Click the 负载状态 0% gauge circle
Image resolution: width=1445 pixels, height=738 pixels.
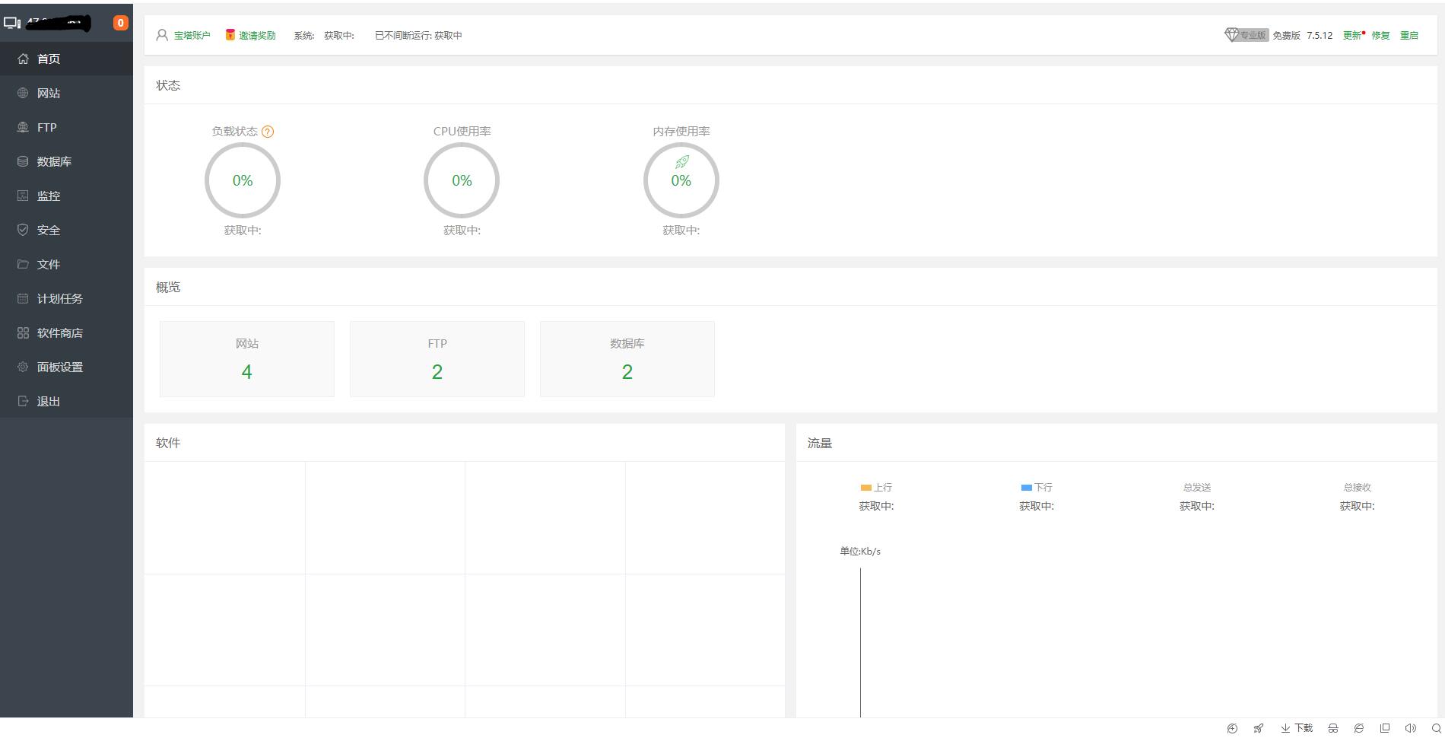coord(243,180)
